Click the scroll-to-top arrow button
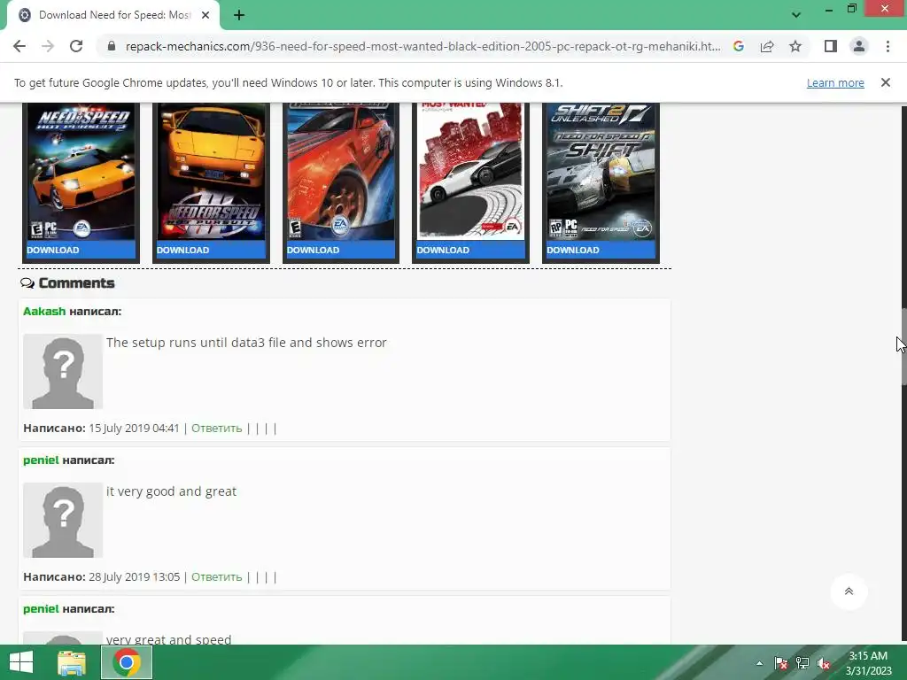 (849, 591)
